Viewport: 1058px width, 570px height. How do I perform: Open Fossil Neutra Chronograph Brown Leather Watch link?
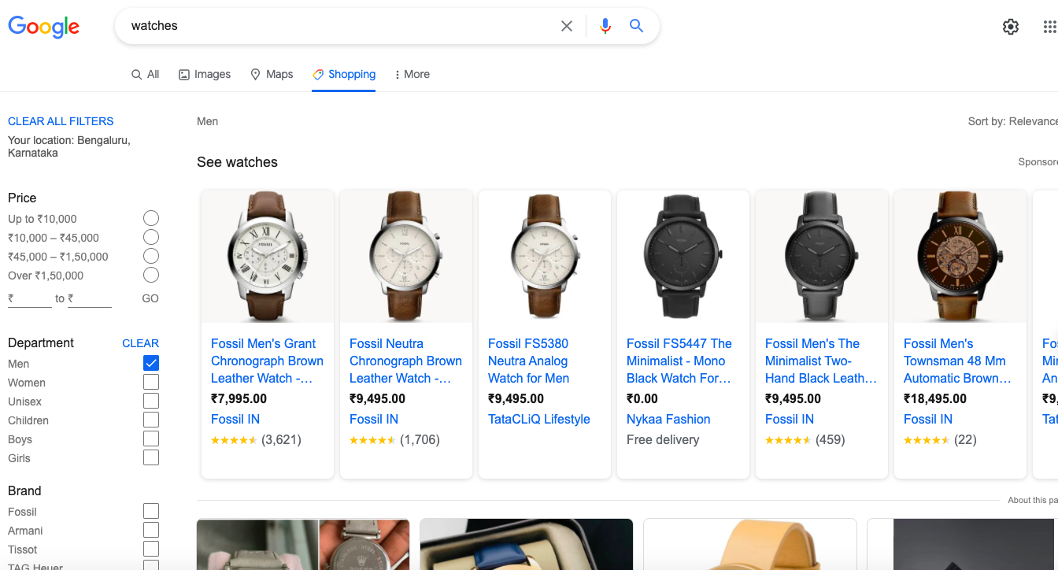click(x=405, y=361)
